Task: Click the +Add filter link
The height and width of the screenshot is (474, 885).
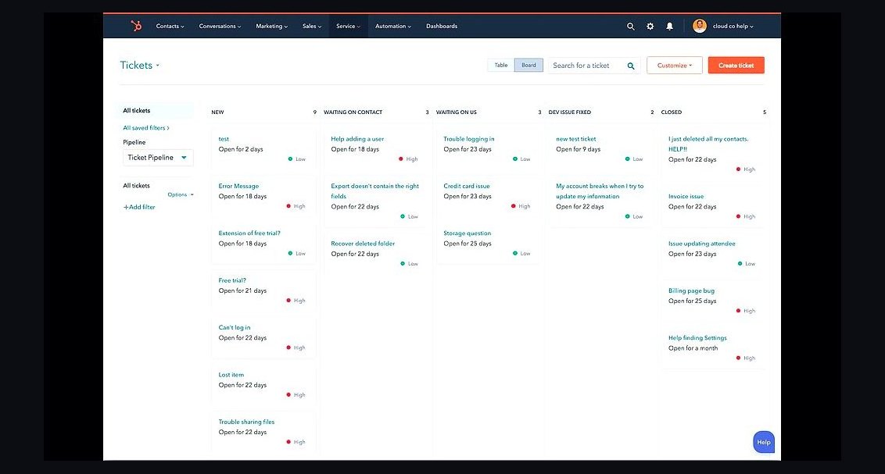Action: [x=139, y=208]
